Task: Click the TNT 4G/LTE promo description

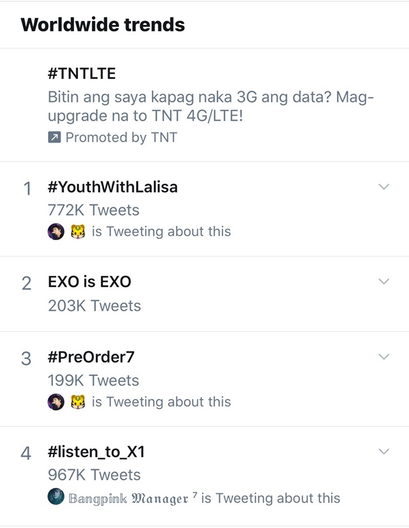Action: coord(211,106)
